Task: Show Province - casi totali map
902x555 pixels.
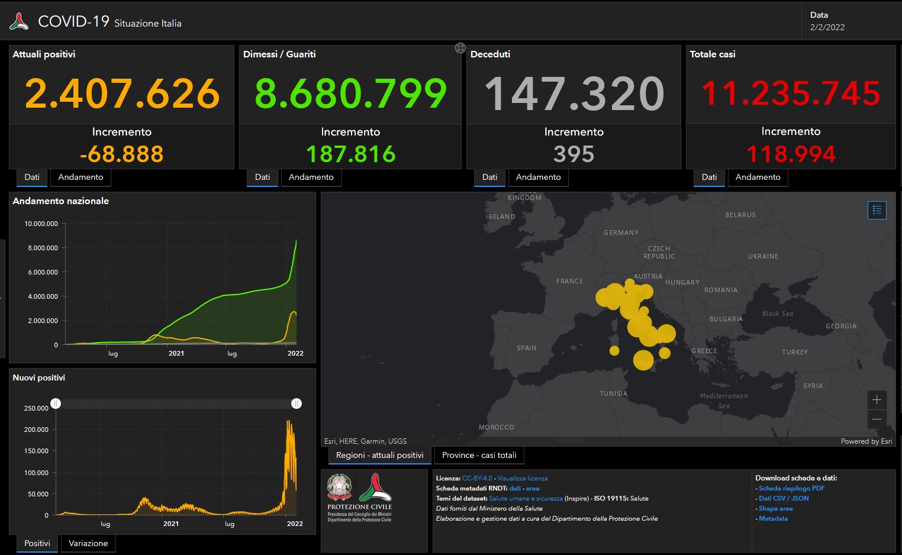Action: point(479,455)
